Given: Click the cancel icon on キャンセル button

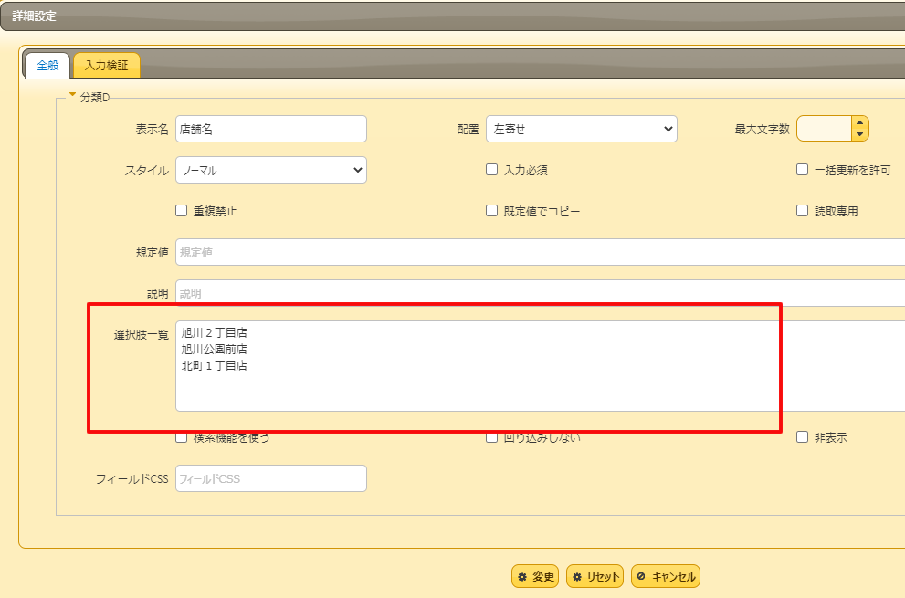Looking at the screenshot, I should pos(642,576).
